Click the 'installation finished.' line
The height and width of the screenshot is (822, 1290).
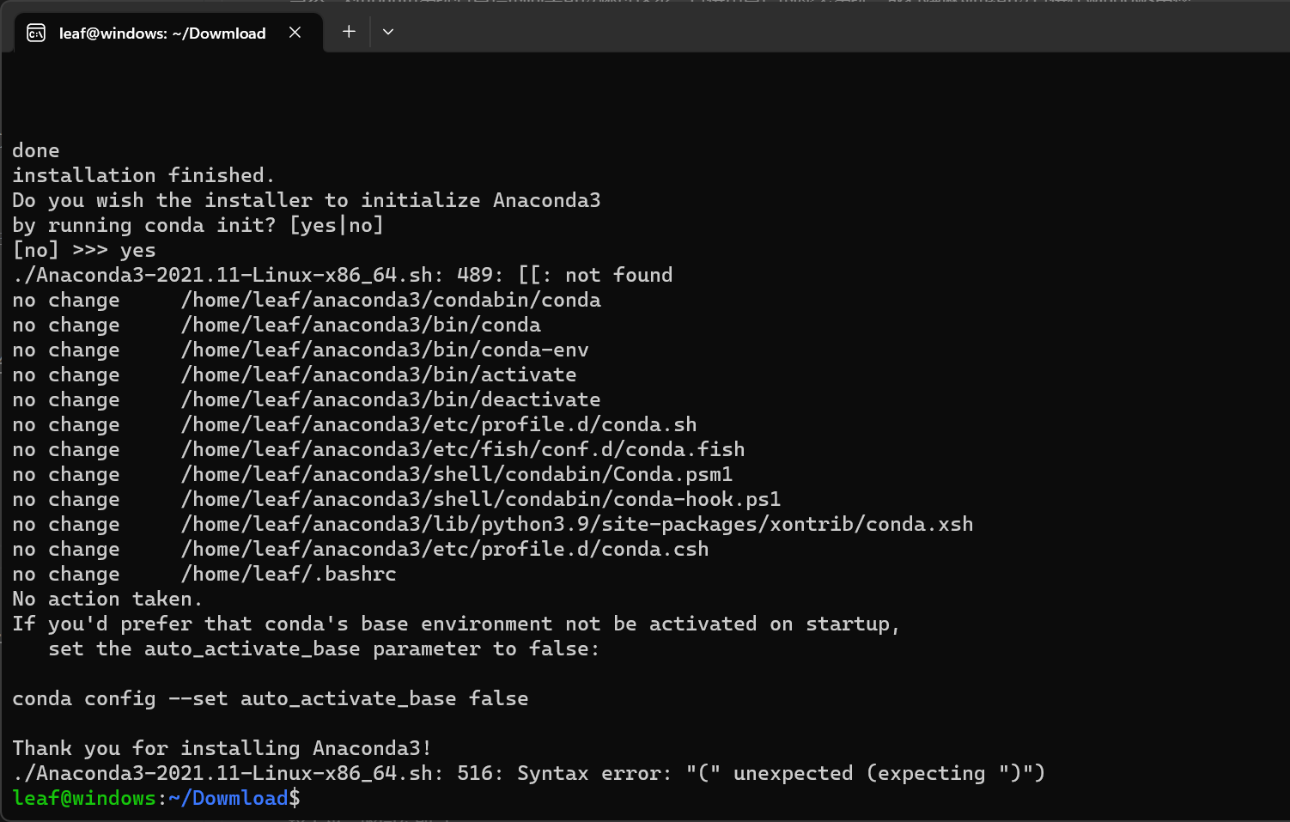click(143, 175)
